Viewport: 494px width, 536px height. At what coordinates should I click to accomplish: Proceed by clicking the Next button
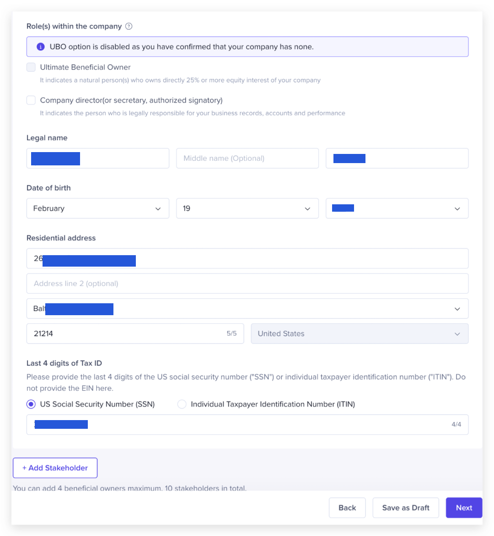click(x=464, y=508)
